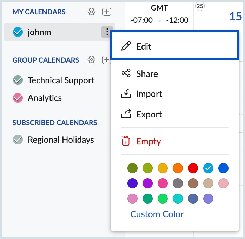Click the GMT timezone header

point(159,8)
